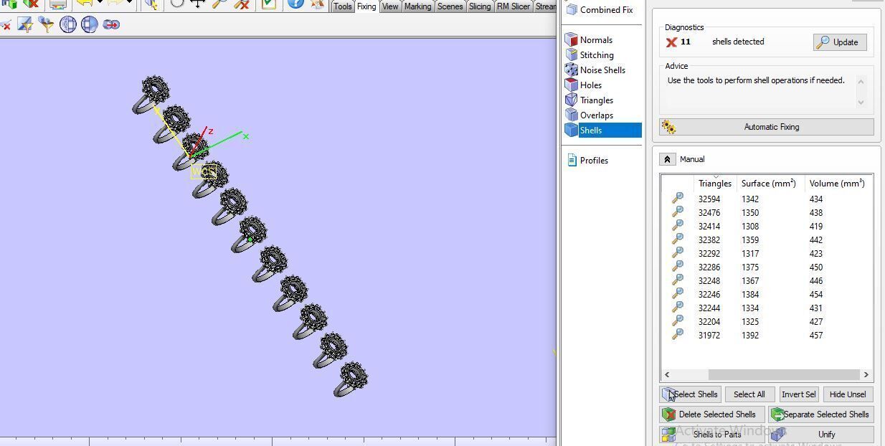Screen dimensions: 885x446
Task: Zoom to the shell with 32246 triangles
Action: (677, 294)
